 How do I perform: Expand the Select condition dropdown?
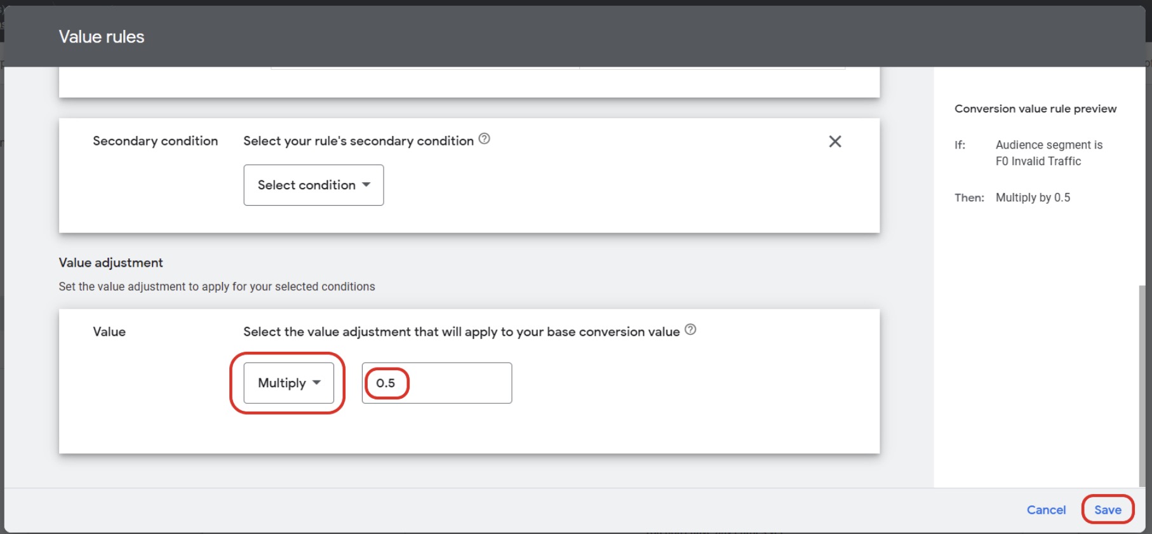click(x=314, y=185)
